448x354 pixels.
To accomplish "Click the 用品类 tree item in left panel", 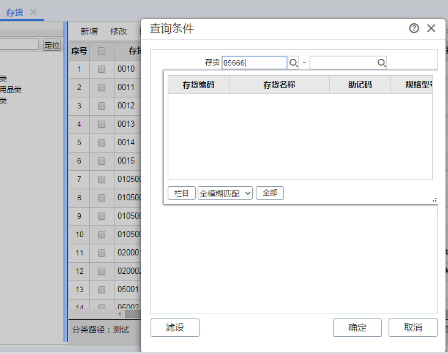I will [10, 90].
